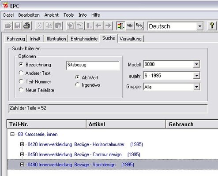Expand the 0420 Horizontalmuster tree node
This screenshot has width=218, height=176.
tap(22, 144)
